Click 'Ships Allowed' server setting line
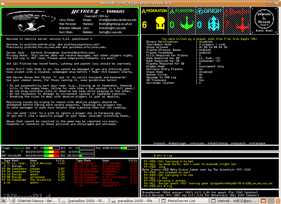 [187, 47]
